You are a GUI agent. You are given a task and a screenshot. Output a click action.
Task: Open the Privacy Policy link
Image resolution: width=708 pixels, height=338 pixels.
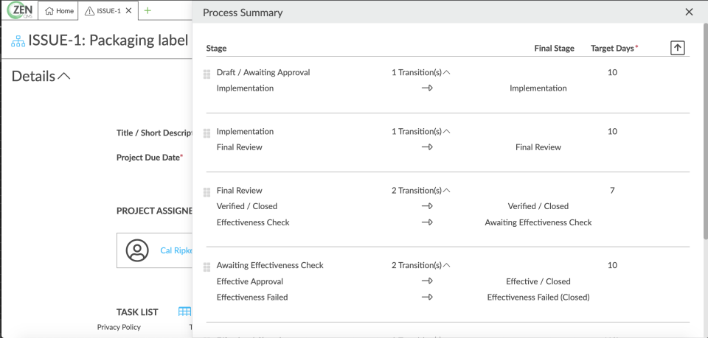pos(119,327)
